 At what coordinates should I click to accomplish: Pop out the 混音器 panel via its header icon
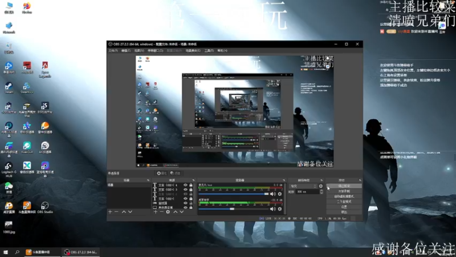coord(284,180)
